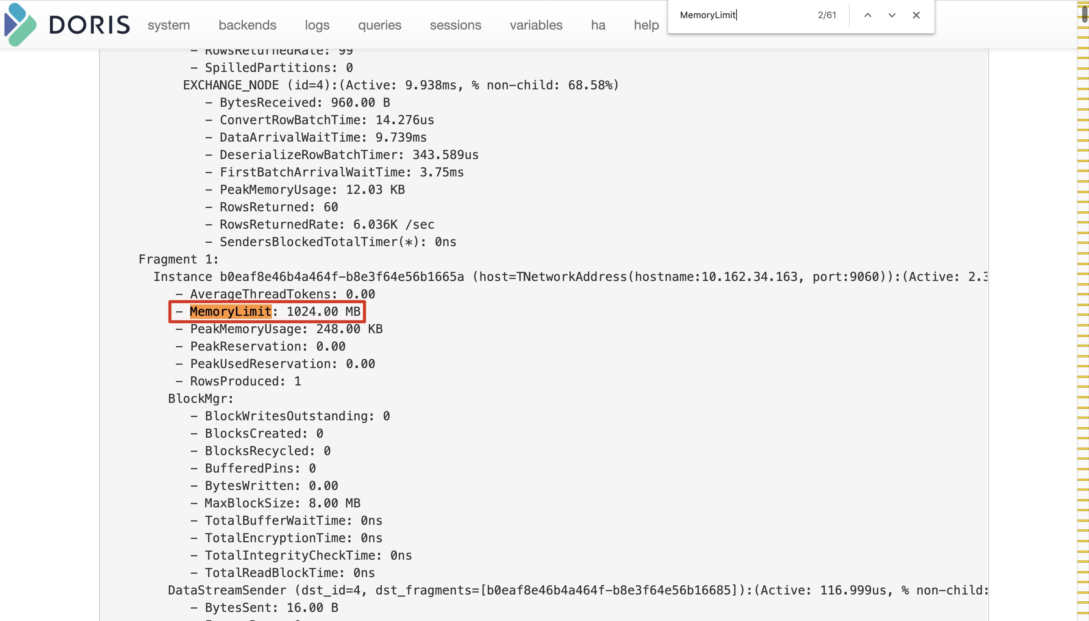
Task: Open the variables page
Action: coord(535,25)
